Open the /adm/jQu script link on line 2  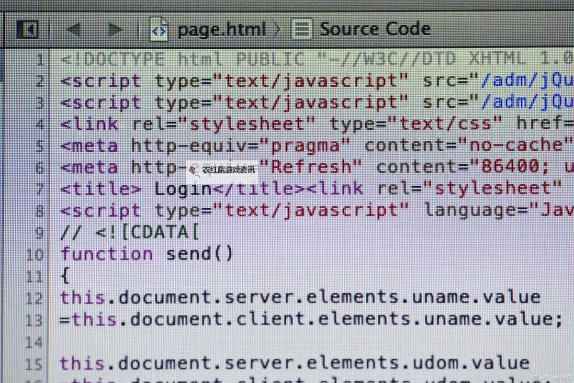[x=527, y=81]
